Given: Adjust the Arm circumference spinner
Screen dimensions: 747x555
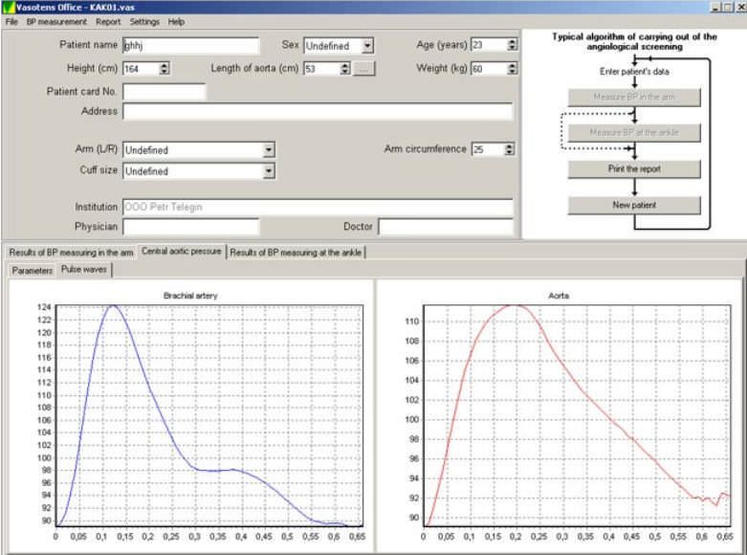Looking at the screenshot, I should coord(509,149).
